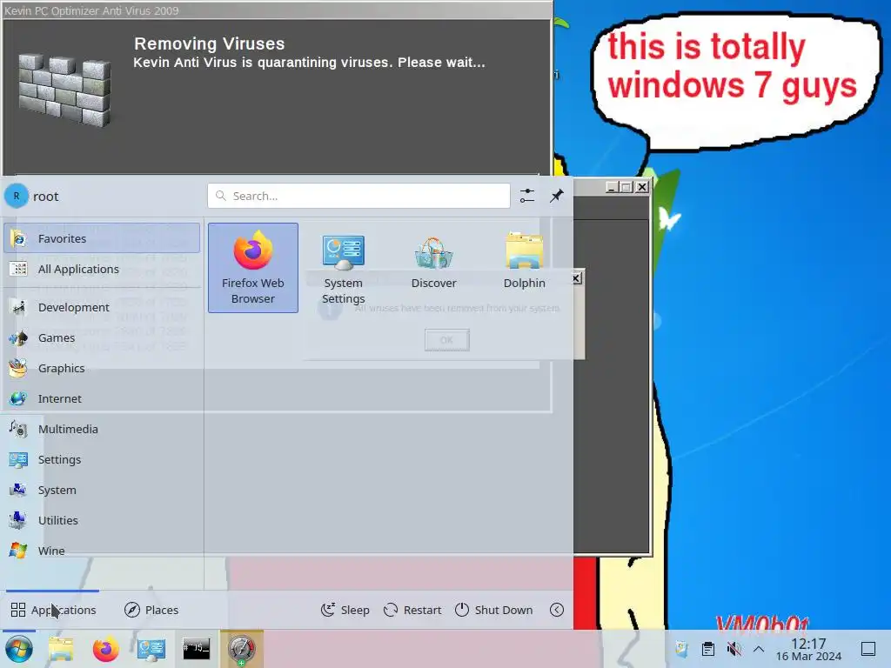The image size is (891, 668).
Task: Click the launcher Search field
Action: pos(358,196)
